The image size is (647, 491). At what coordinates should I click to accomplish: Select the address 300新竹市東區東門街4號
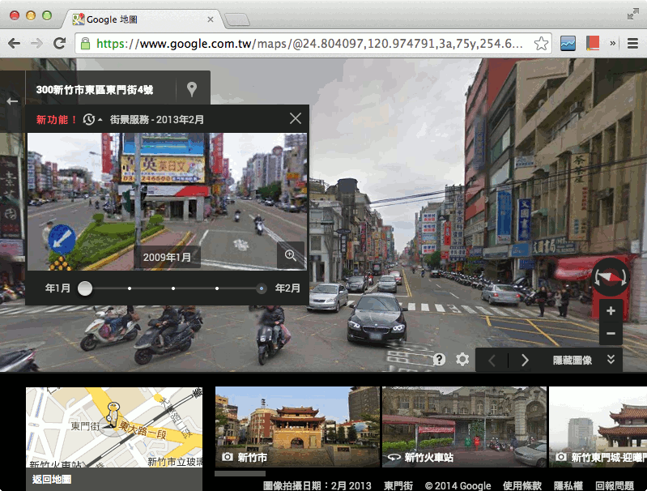[x=95, y=90]
